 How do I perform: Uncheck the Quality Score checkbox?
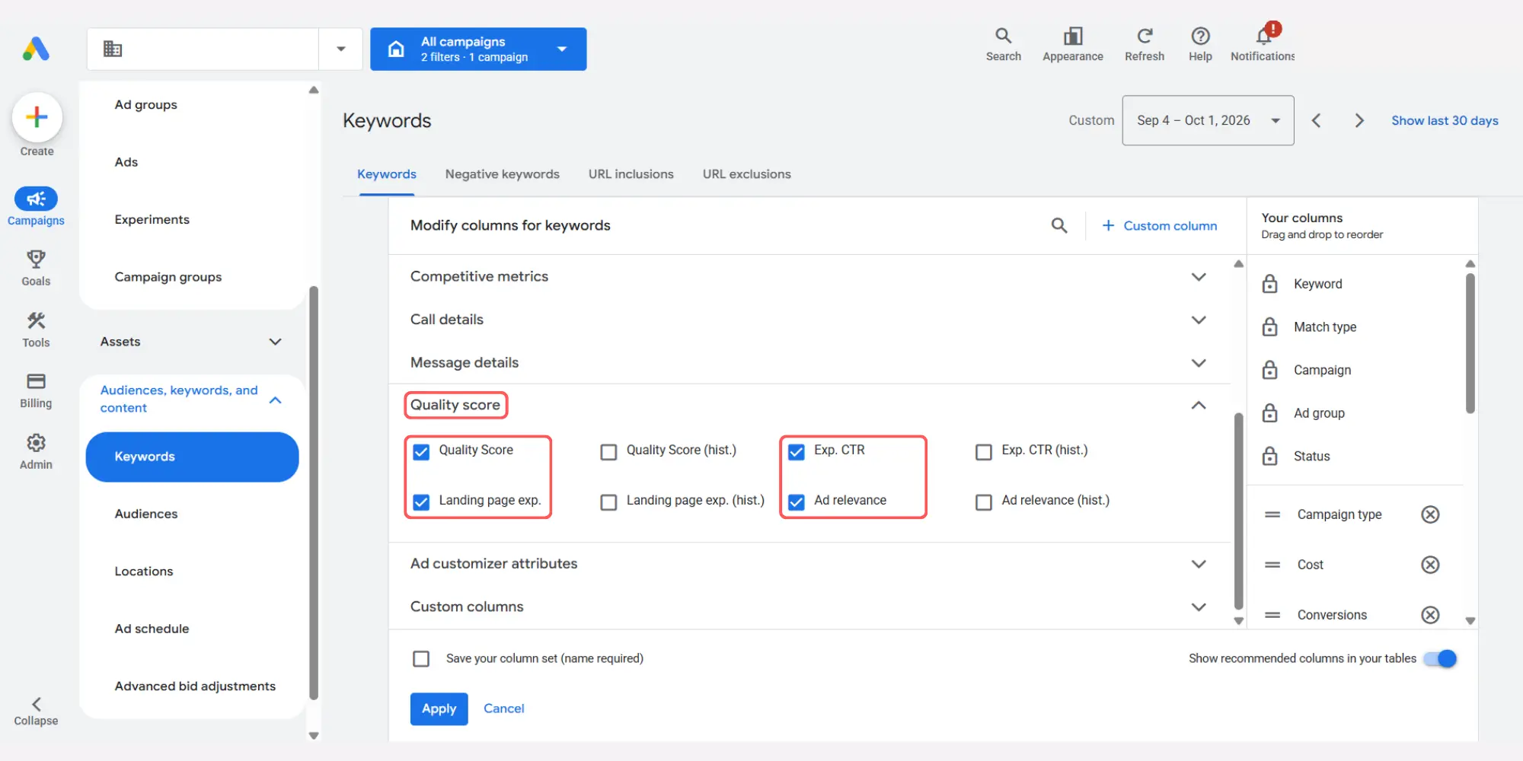(x=420, y=452)
